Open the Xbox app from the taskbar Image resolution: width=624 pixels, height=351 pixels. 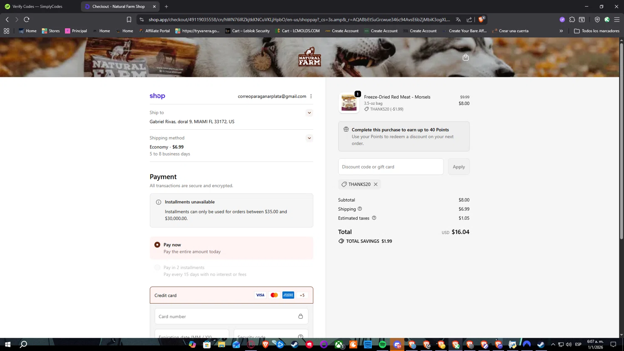coord(339,344)
